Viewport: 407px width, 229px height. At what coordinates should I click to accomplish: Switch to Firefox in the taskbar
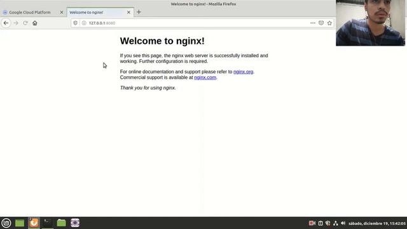click(34, 223)
